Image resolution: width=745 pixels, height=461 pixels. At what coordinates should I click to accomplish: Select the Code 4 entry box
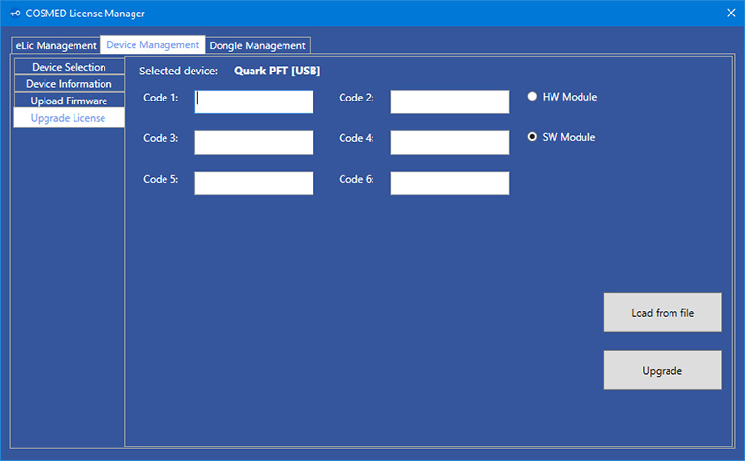pyautogui.click(x=449, y=142)
